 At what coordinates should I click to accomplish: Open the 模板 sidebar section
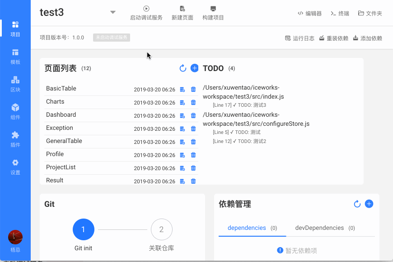click(x=15, y=57)
